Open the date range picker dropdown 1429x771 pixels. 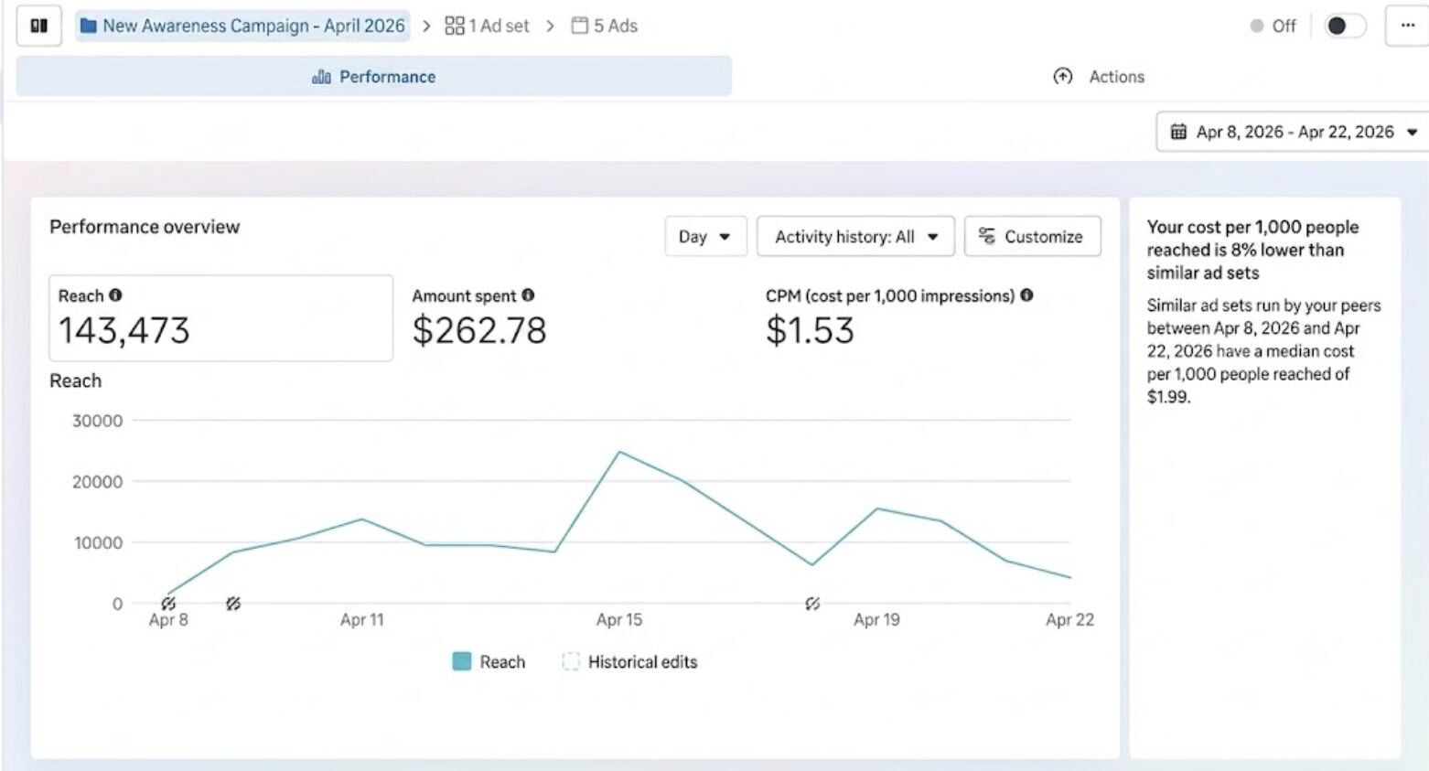click(x=1292, y=132)
